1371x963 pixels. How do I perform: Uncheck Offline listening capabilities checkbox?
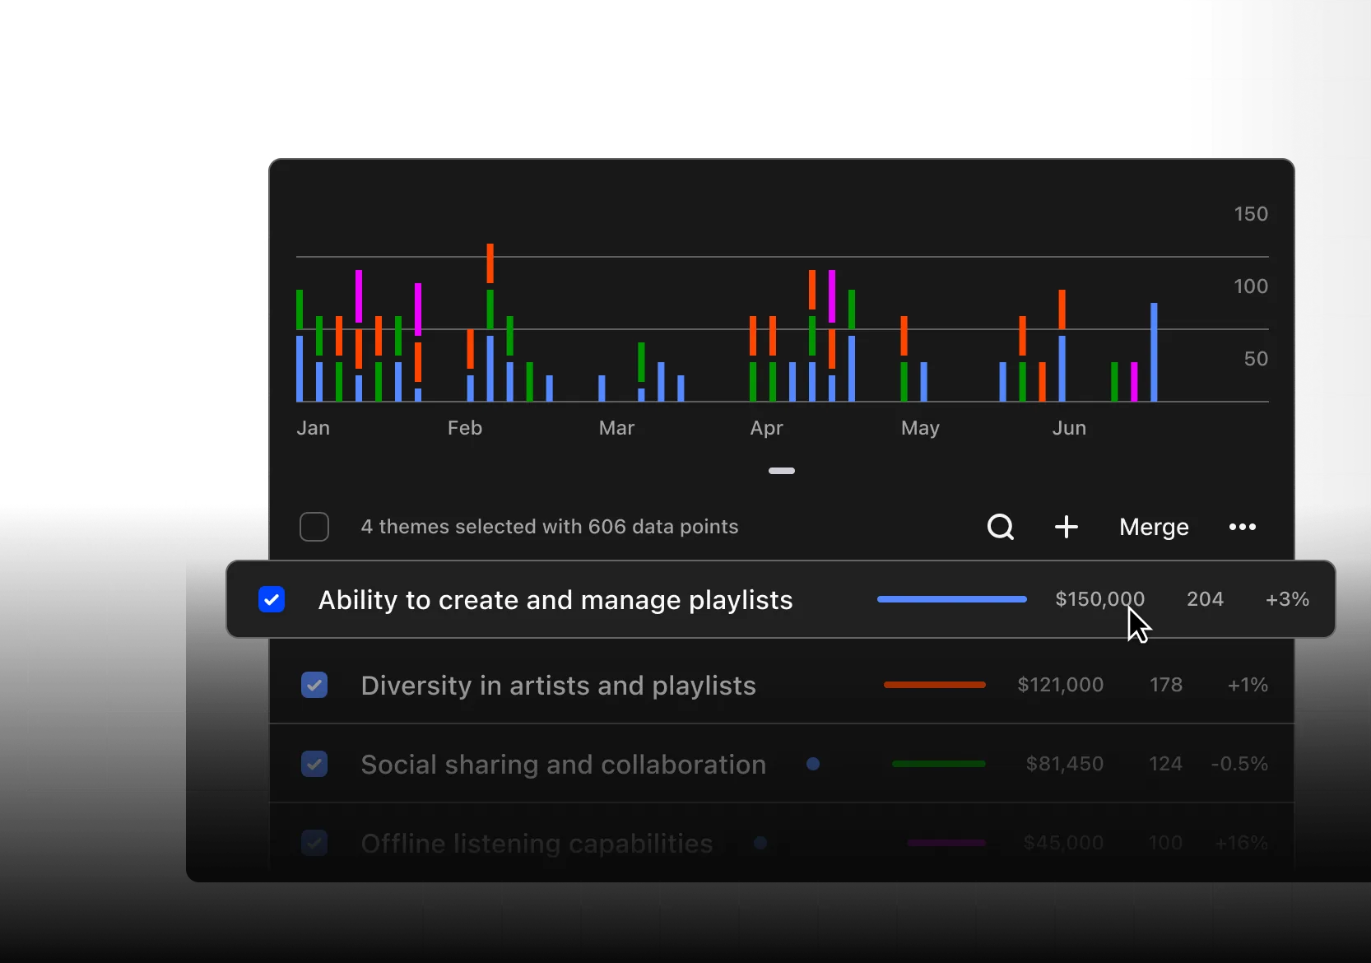pyautogui.click(x=314, y=843)
